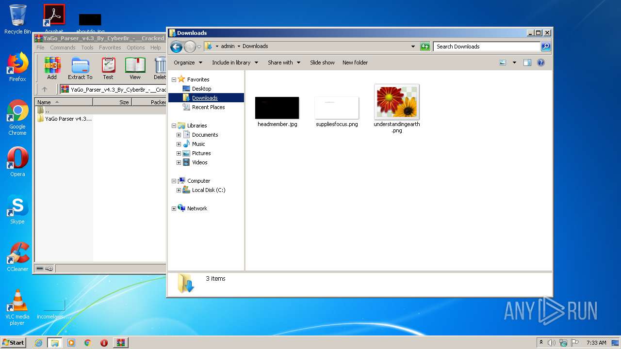Select Desktop in Favorites
Image resolution: width=621 pixels, height=349 pixels.
[201, 89]
